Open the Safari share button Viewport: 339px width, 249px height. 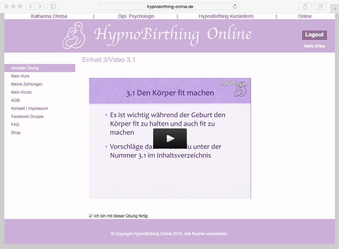[305, 6]
